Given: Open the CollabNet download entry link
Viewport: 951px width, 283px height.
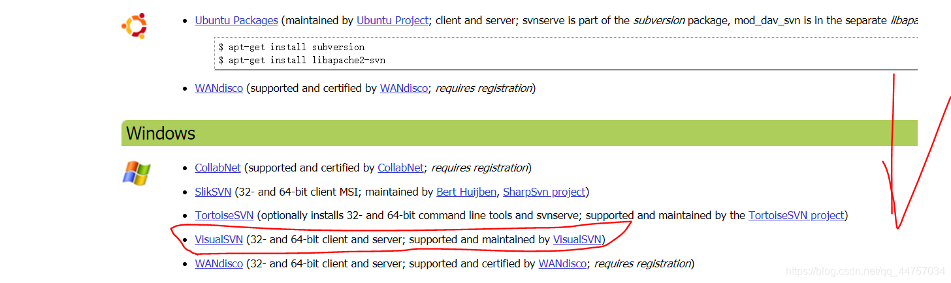Looking at the screenshot, I should 218,168.
